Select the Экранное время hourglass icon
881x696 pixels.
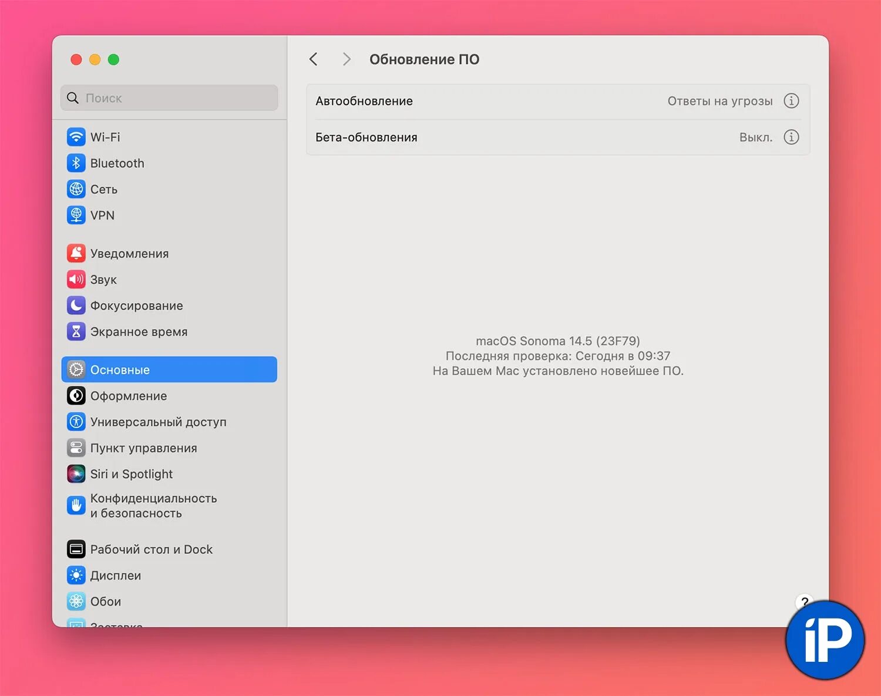(x=76, y=331)
